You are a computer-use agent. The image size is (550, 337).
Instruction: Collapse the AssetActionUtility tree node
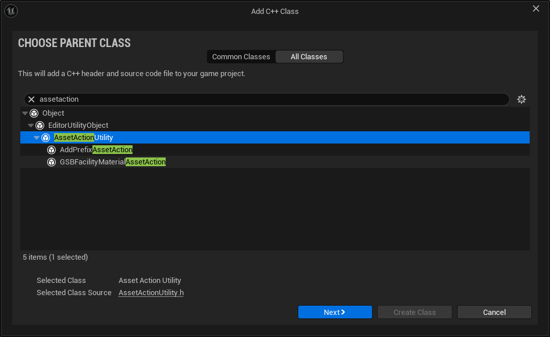(37, 138)
